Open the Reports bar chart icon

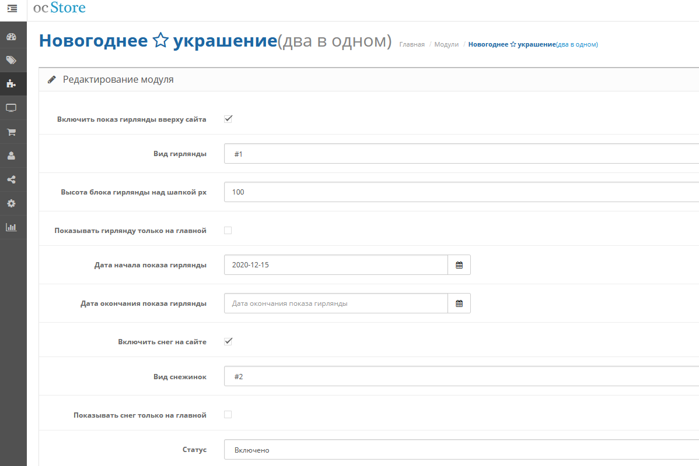(x=11, y=227)
